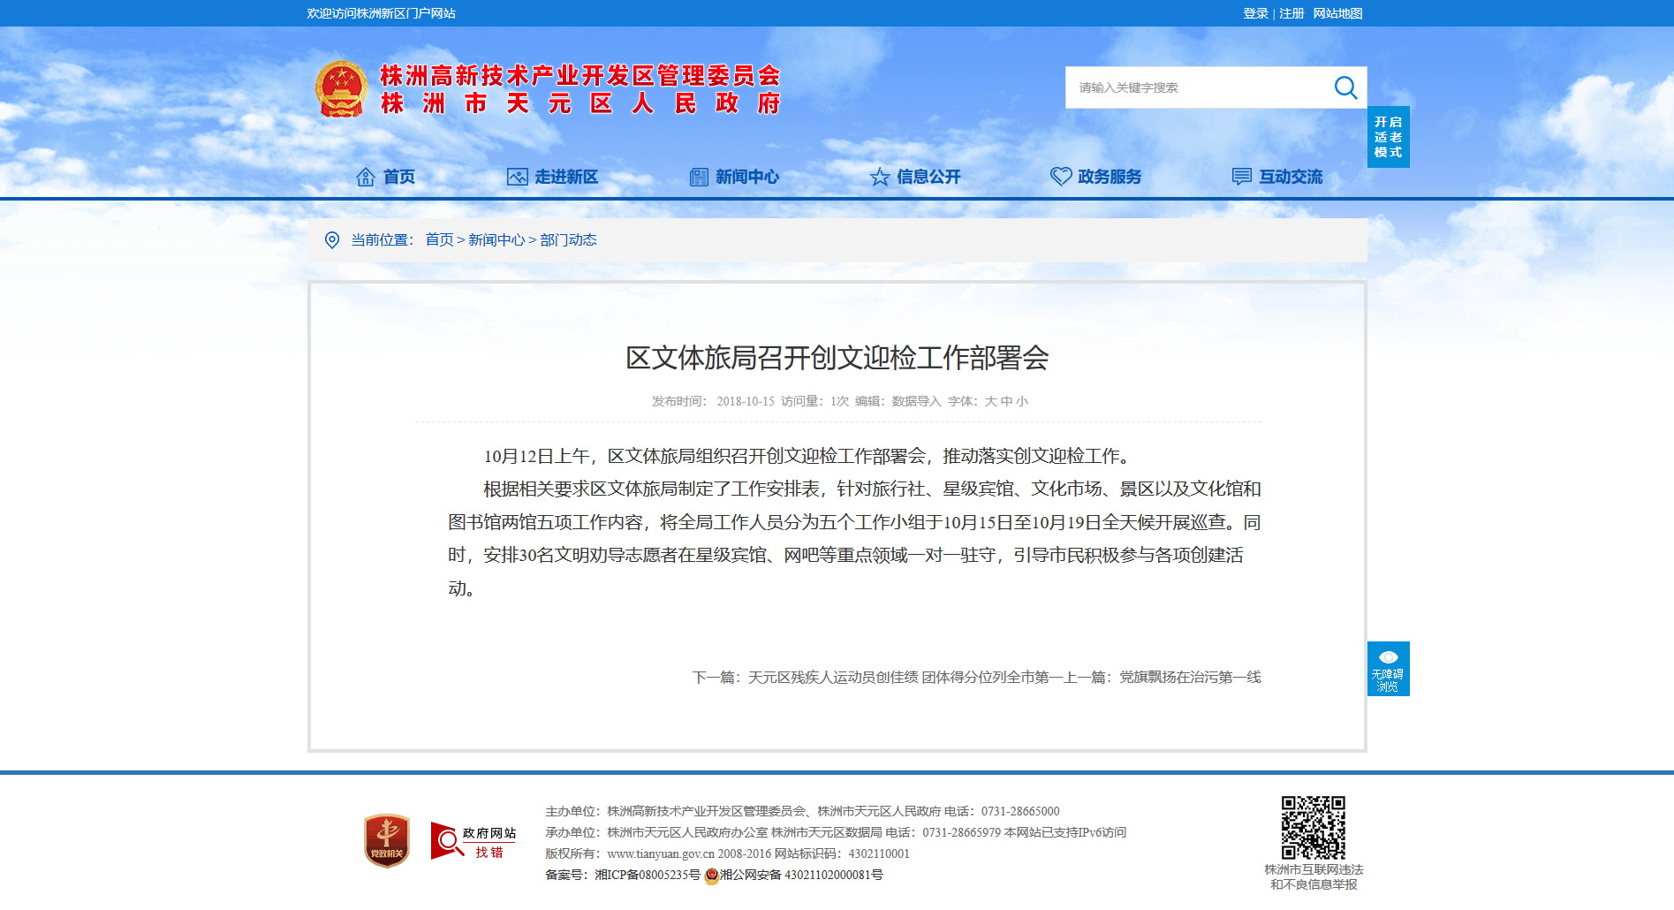Open the 走进新区 picture icon

pos(517,177)
